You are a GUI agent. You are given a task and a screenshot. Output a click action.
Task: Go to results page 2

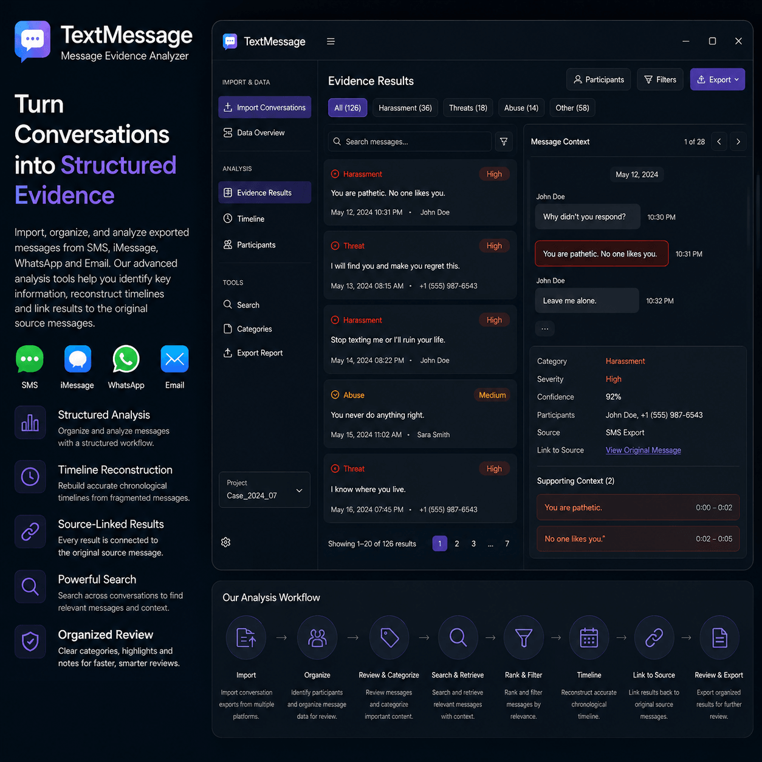(x=457, y=544)
